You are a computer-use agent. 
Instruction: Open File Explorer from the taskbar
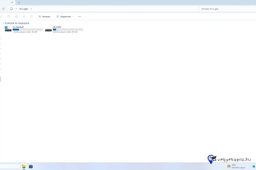click(x=24, y=167)
